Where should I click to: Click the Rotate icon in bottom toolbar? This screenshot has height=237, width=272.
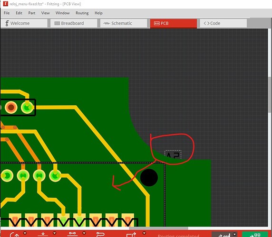14,235
